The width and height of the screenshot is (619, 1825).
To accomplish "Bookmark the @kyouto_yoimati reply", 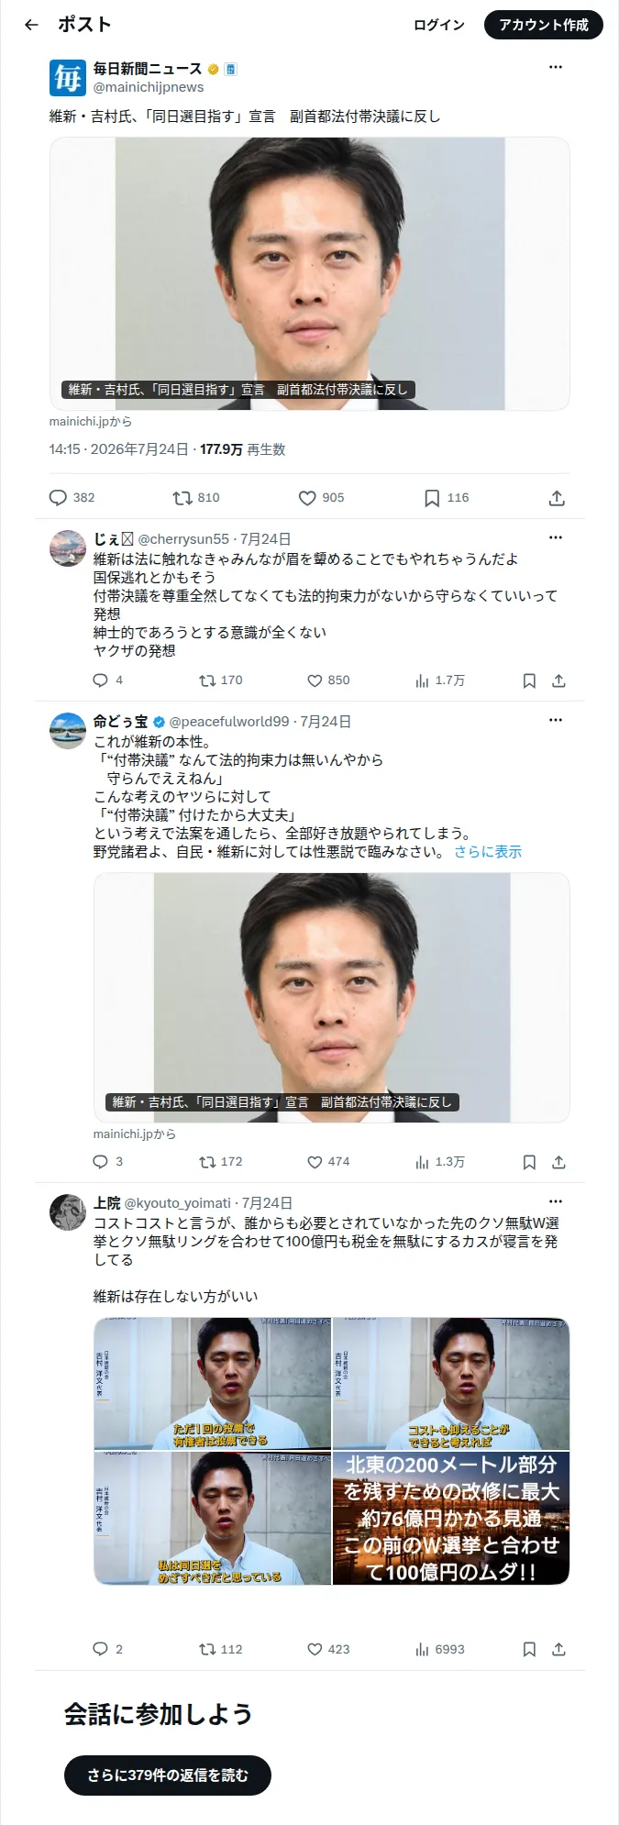I will click(x=529, y=1649).
